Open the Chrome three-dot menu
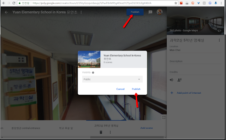The height and width of the screenshot is (140, 226). [221, 3]
